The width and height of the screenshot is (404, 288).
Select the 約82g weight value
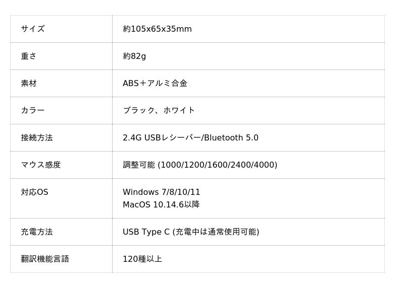[x=134, y=56]
